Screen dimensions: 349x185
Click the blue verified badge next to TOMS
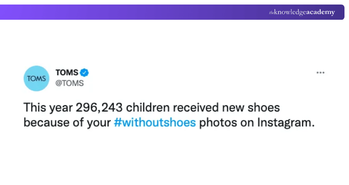[x=85, y=73]
